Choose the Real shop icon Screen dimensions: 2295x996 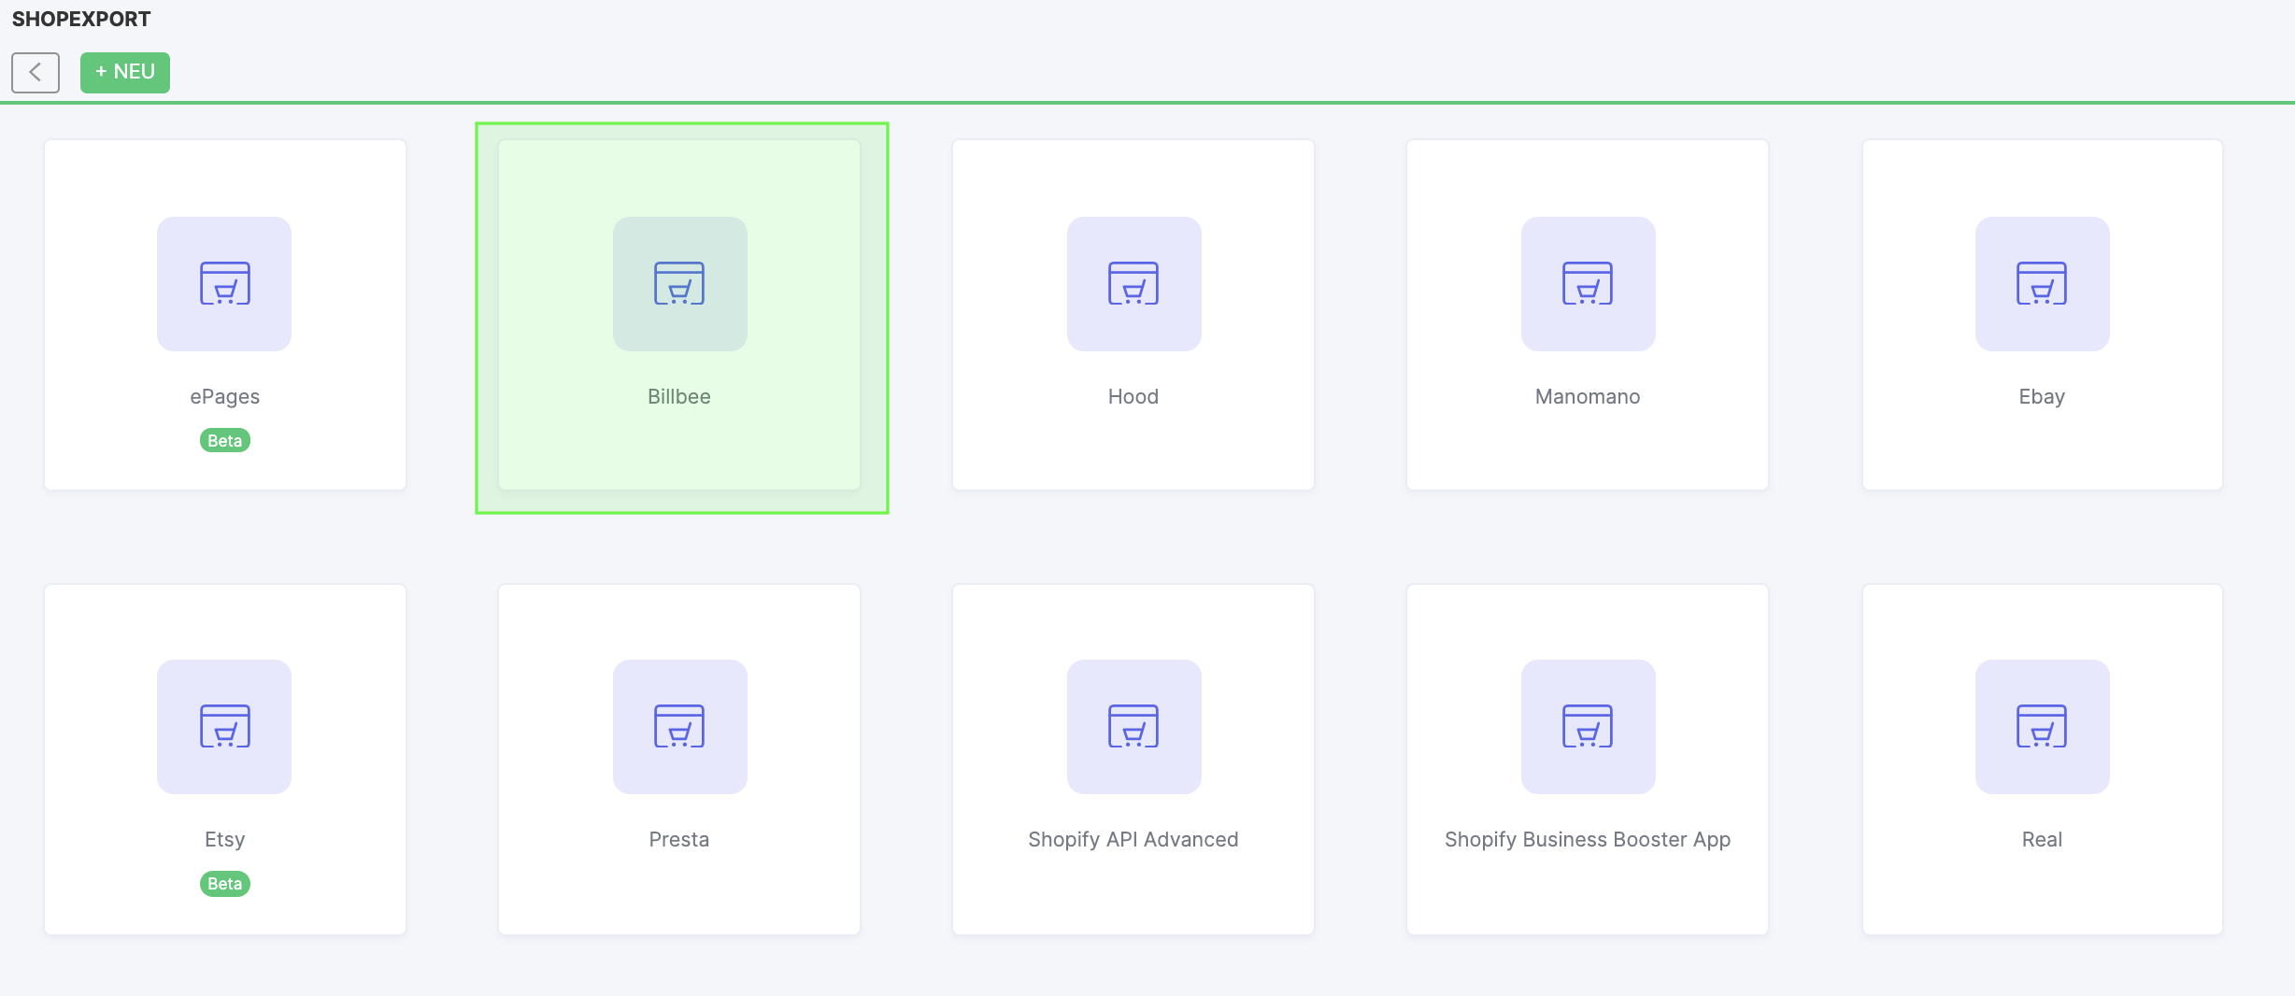[2042, 727]
